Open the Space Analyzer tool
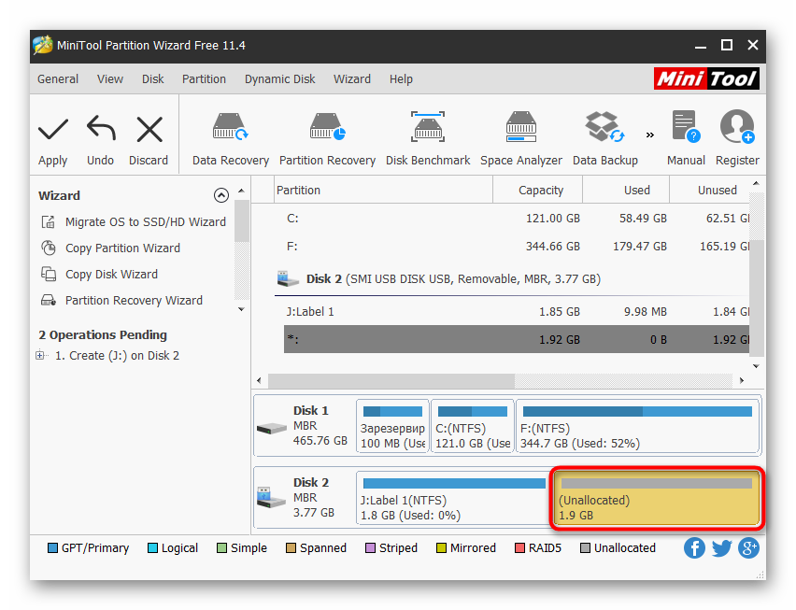This screenshot has width=796, height=610. (520, 129)
